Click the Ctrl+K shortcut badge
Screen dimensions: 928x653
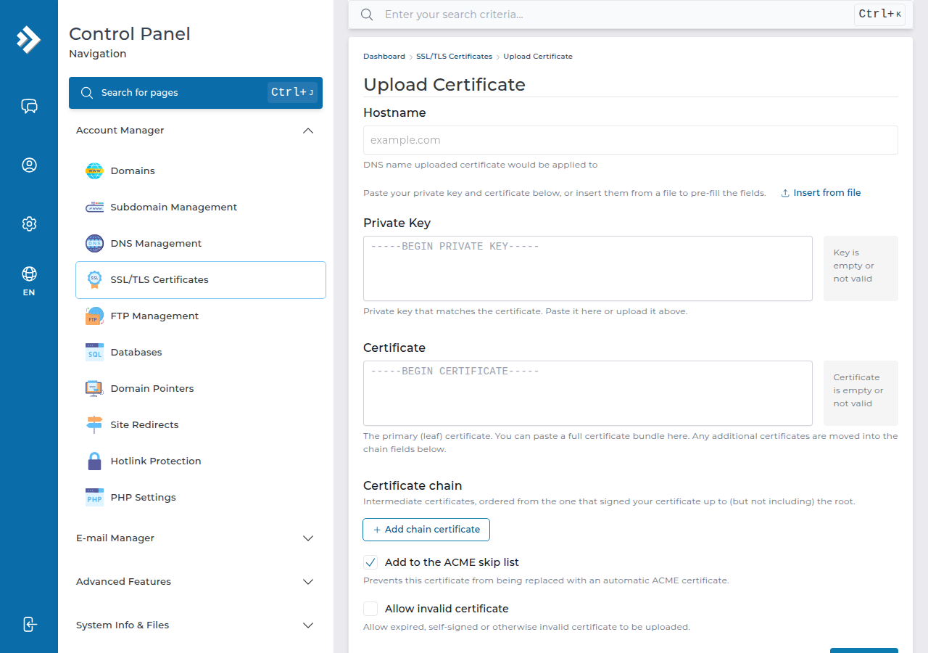point(879,15)
